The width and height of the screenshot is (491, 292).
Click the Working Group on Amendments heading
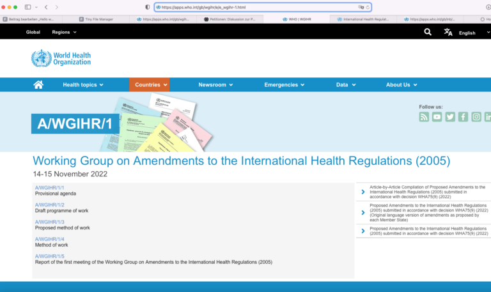point(242,160)
